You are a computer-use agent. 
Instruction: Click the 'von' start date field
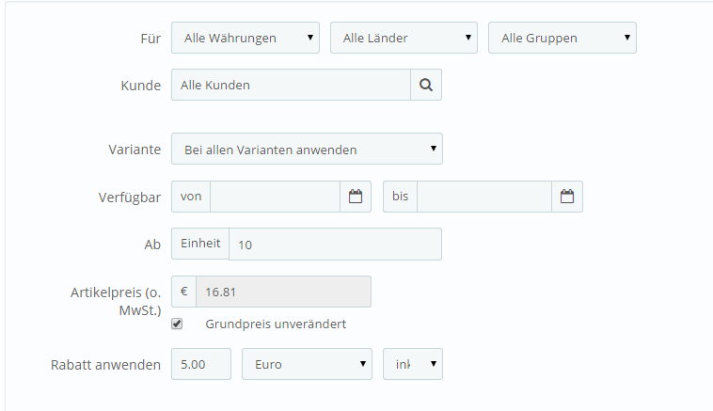275,197
